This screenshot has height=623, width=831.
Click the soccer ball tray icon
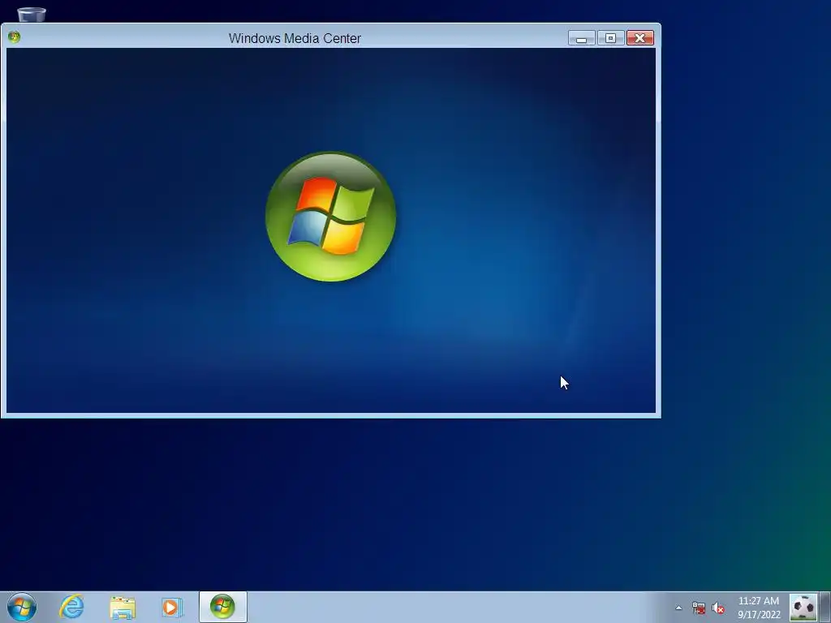(803, 608)
